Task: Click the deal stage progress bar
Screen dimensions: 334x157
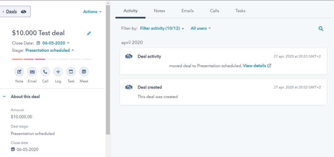Action: (x=52, y=59)
